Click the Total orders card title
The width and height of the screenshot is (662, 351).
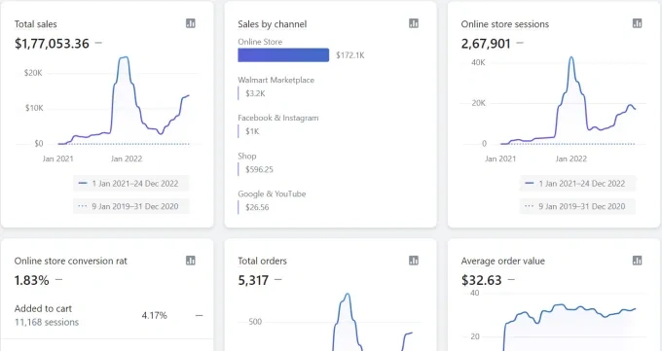262,262
